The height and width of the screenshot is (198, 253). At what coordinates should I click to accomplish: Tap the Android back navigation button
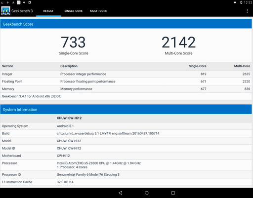tap(121, 193)
